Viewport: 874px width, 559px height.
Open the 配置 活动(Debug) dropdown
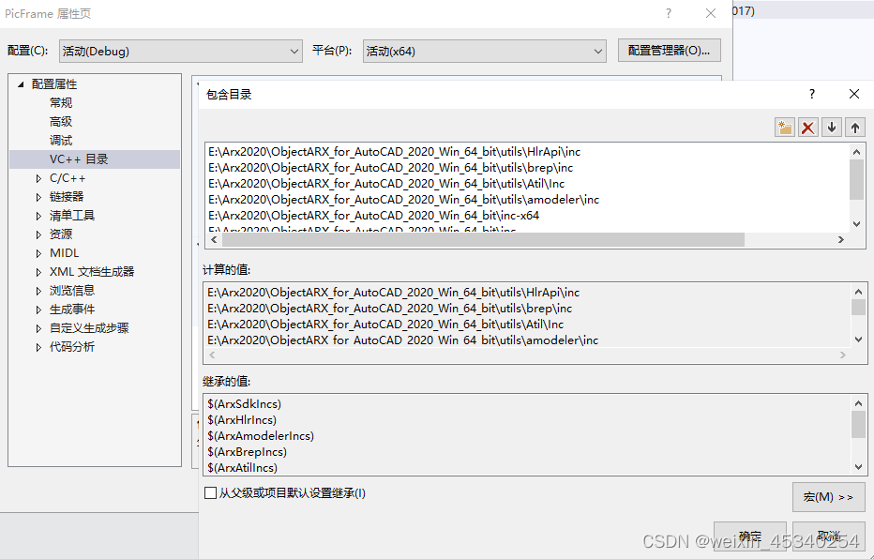[x=294, y=51]
